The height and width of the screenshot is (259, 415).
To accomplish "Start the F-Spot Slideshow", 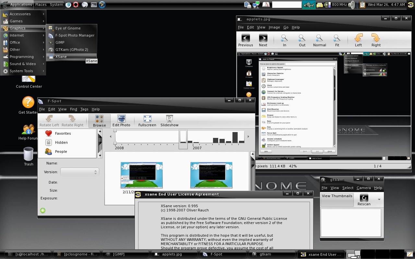I will [169, 121].
